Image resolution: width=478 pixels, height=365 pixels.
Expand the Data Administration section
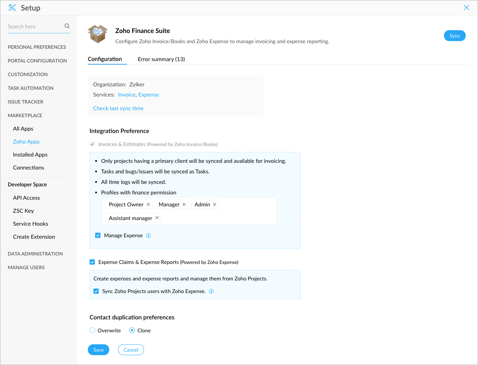(35, 254)
